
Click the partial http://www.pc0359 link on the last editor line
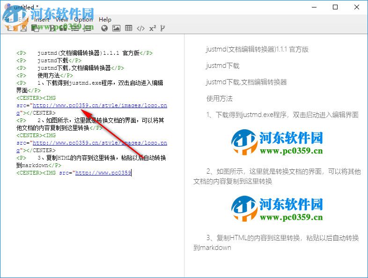(103, 173)
